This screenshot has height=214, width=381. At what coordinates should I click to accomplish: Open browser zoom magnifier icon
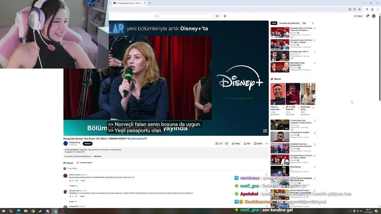click(x=355, y=9)
